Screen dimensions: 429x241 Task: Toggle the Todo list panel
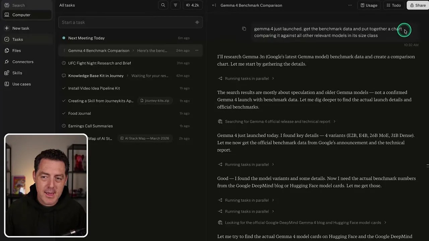393,5
